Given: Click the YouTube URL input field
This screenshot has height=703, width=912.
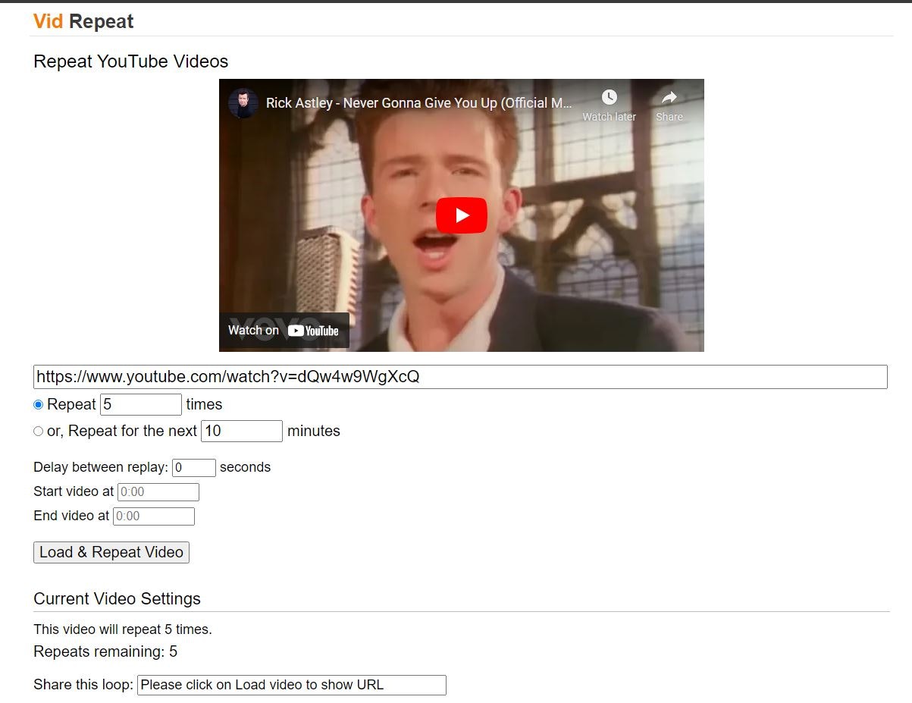Looking at the screenshot, I should (x=460, y=377).
